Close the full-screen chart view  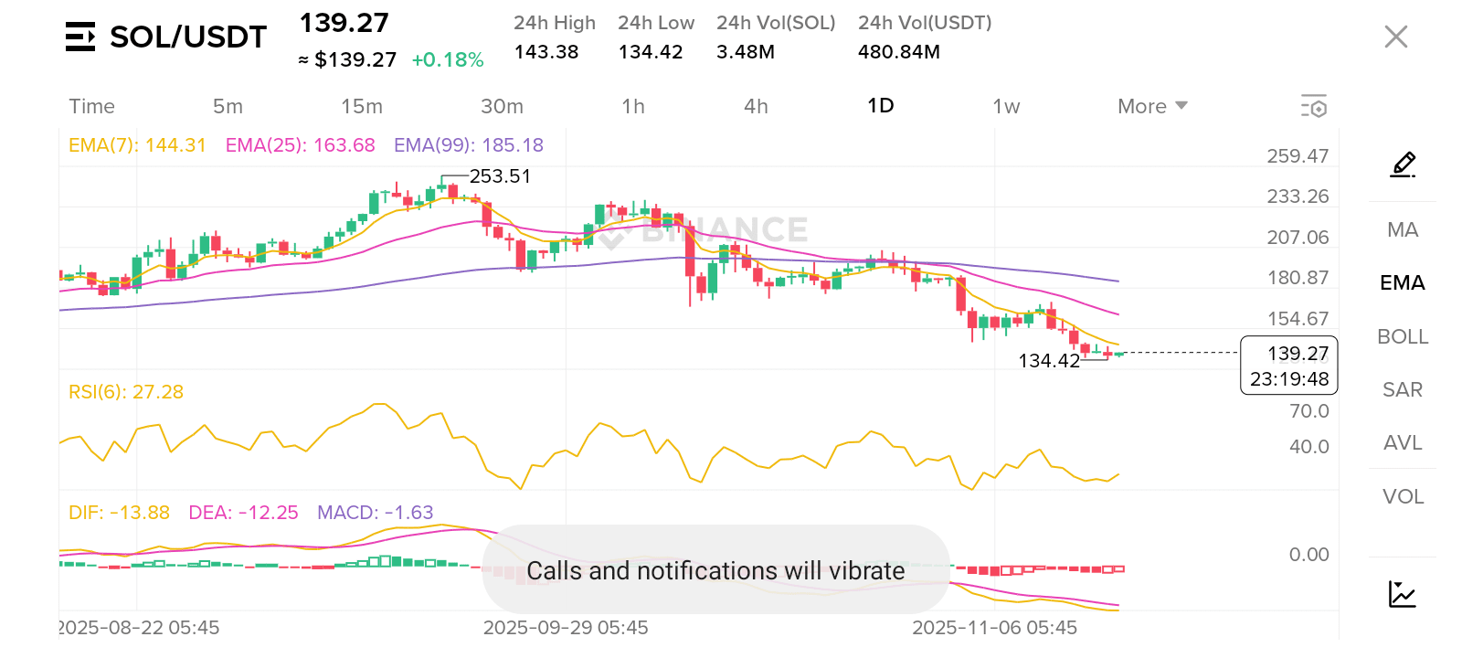click(1395, 37)
